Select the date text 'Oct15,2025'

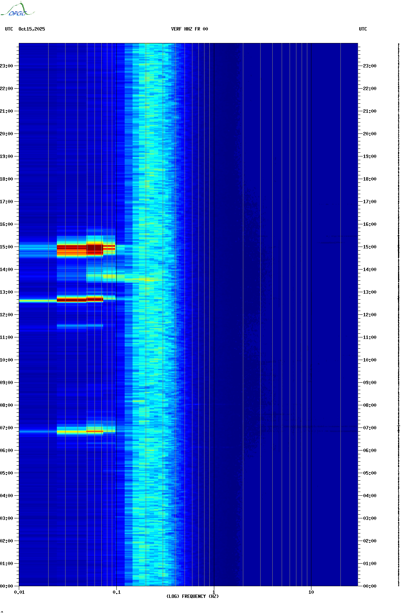(32, 29)
